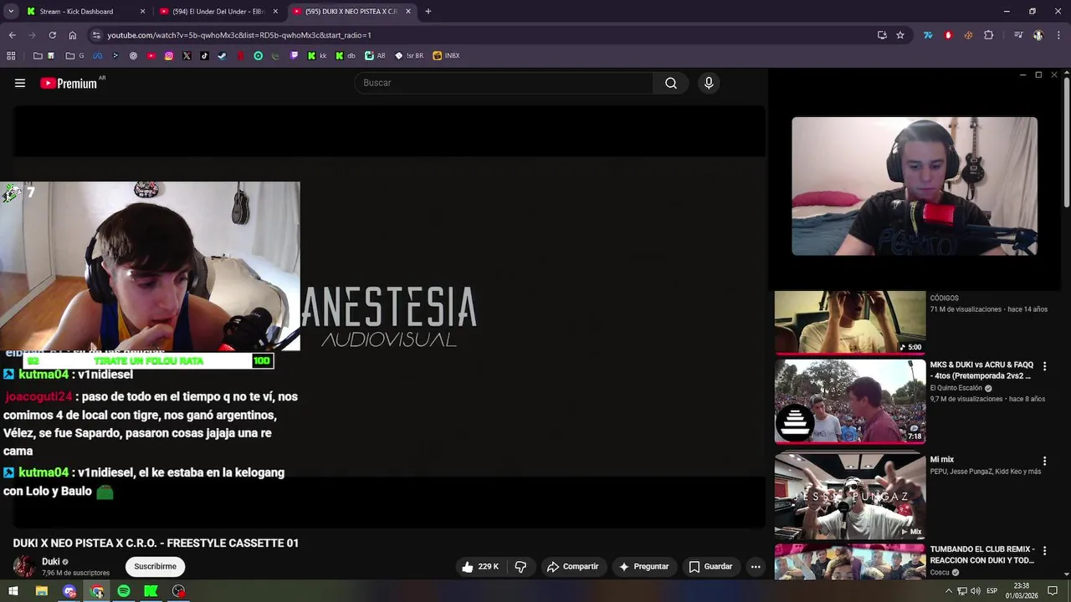1071x602 pixels.
Task: Click the Buscar search field
Action: (x=505, y=83)
